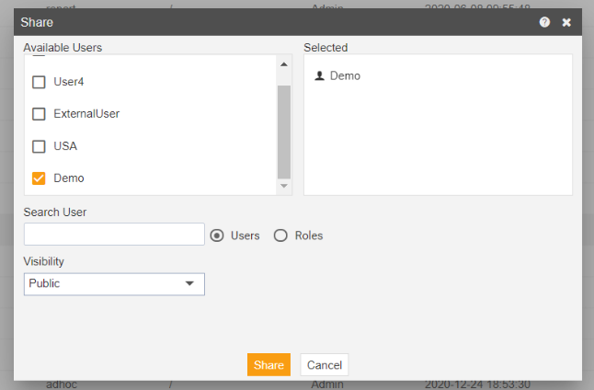Viewport: 594px width, 390px height.
Task: Close the Share dialog with X icon
Action: (566, 22)
